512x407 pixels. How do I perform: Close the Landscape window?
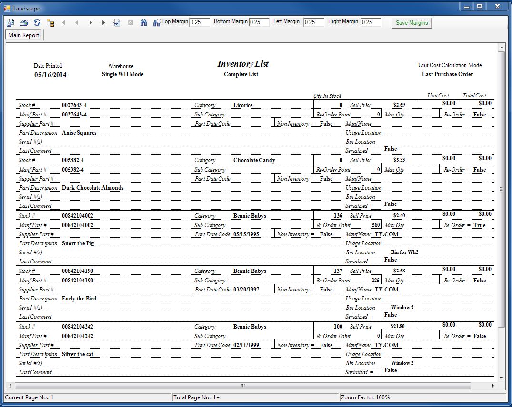pos(498,7)
